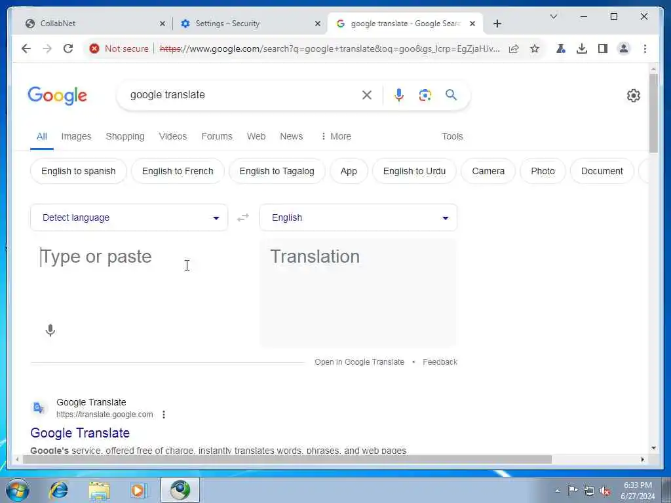671x503 pixels.
Task: Clear the Google search box with X
Action: coord(367,95)
